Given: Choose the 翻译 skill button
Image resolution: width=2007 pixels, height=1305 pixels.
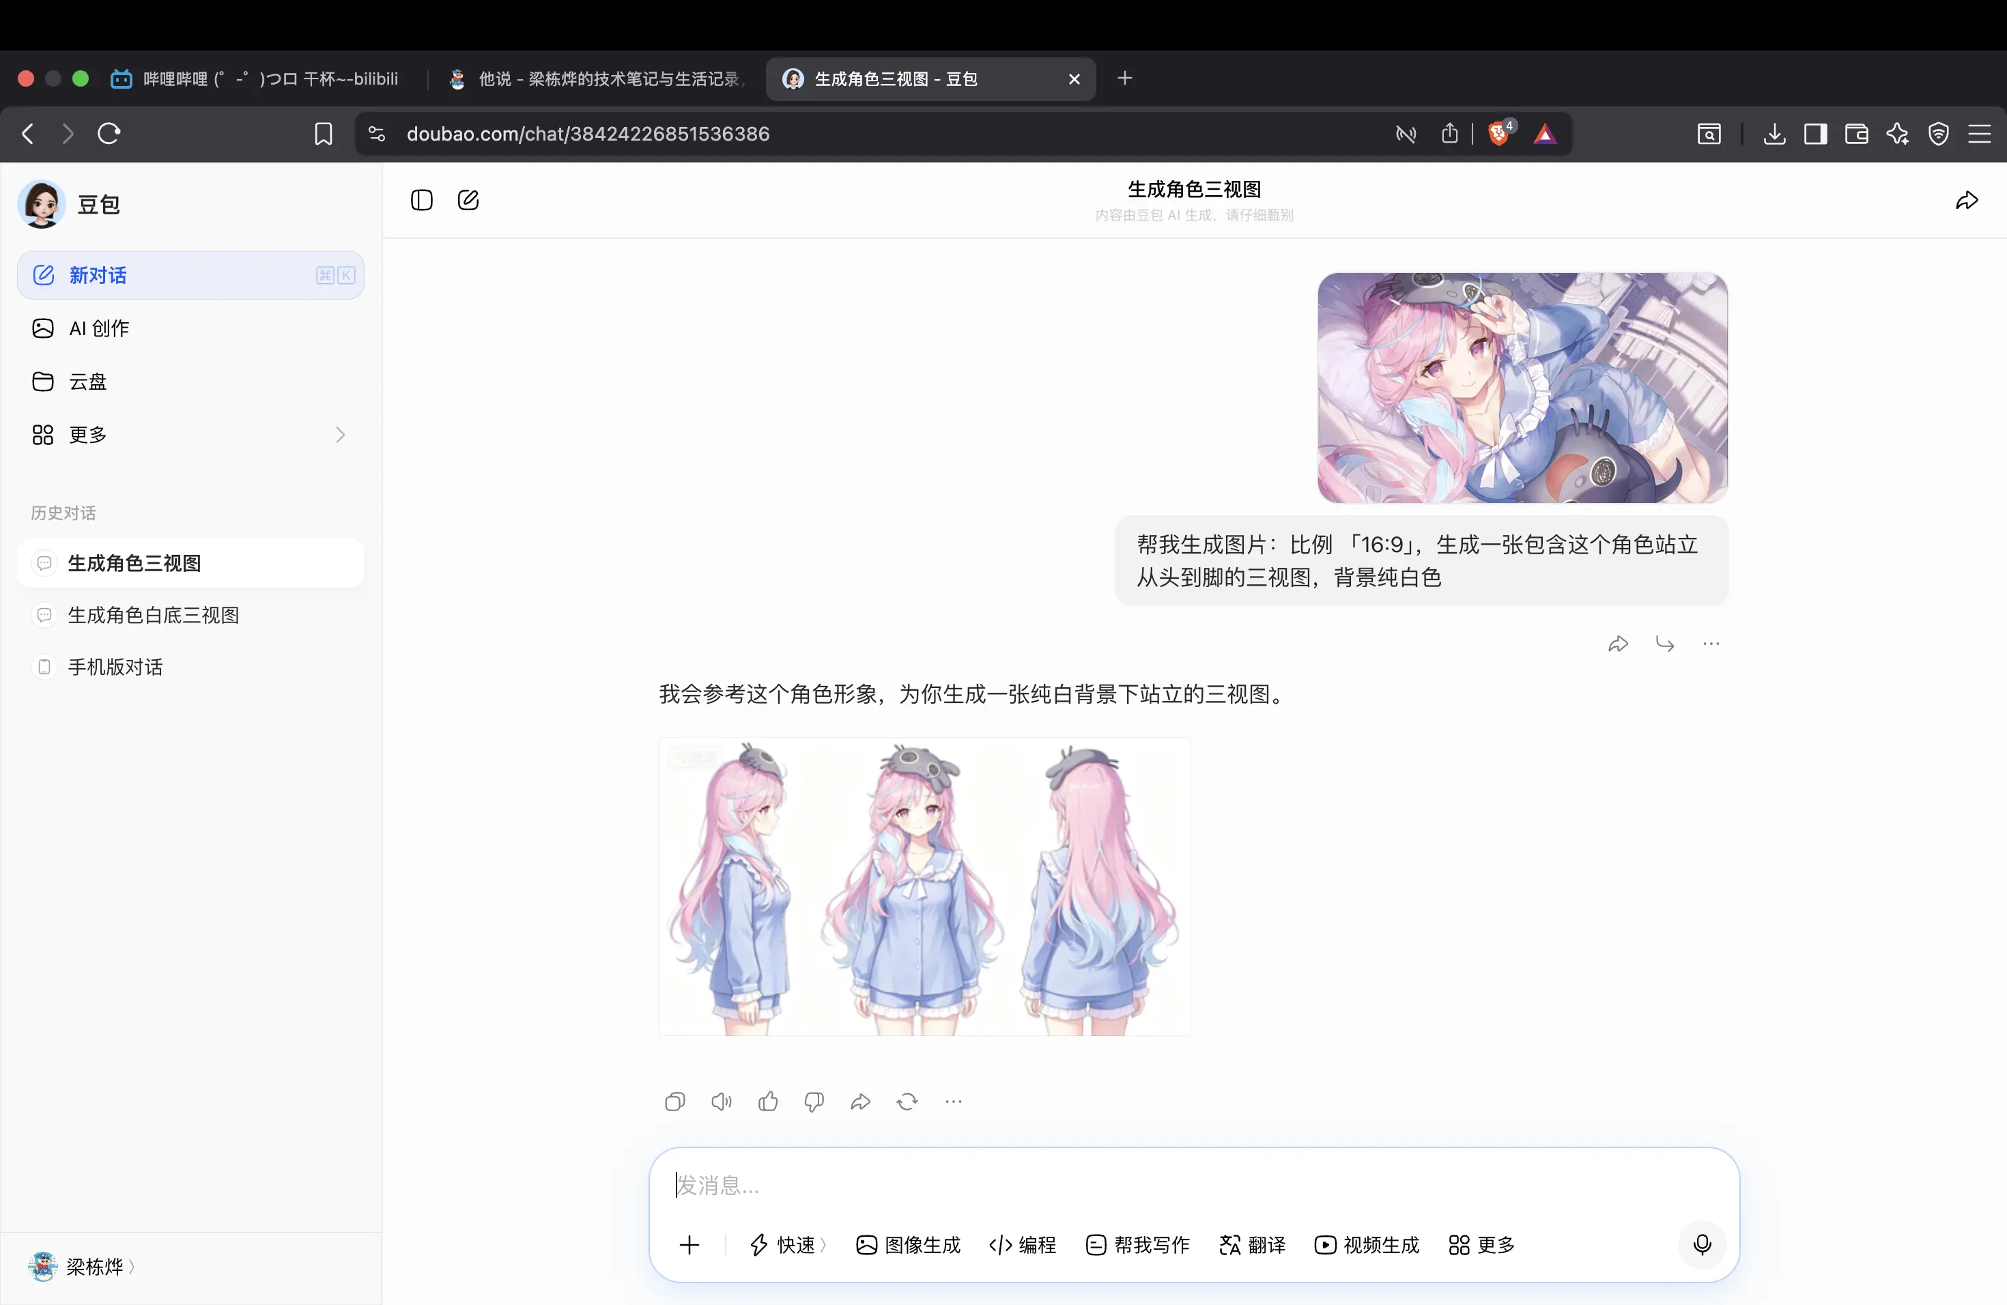Looking at the screenshot, I should pyautogui.click(x=1252, y=1245).
